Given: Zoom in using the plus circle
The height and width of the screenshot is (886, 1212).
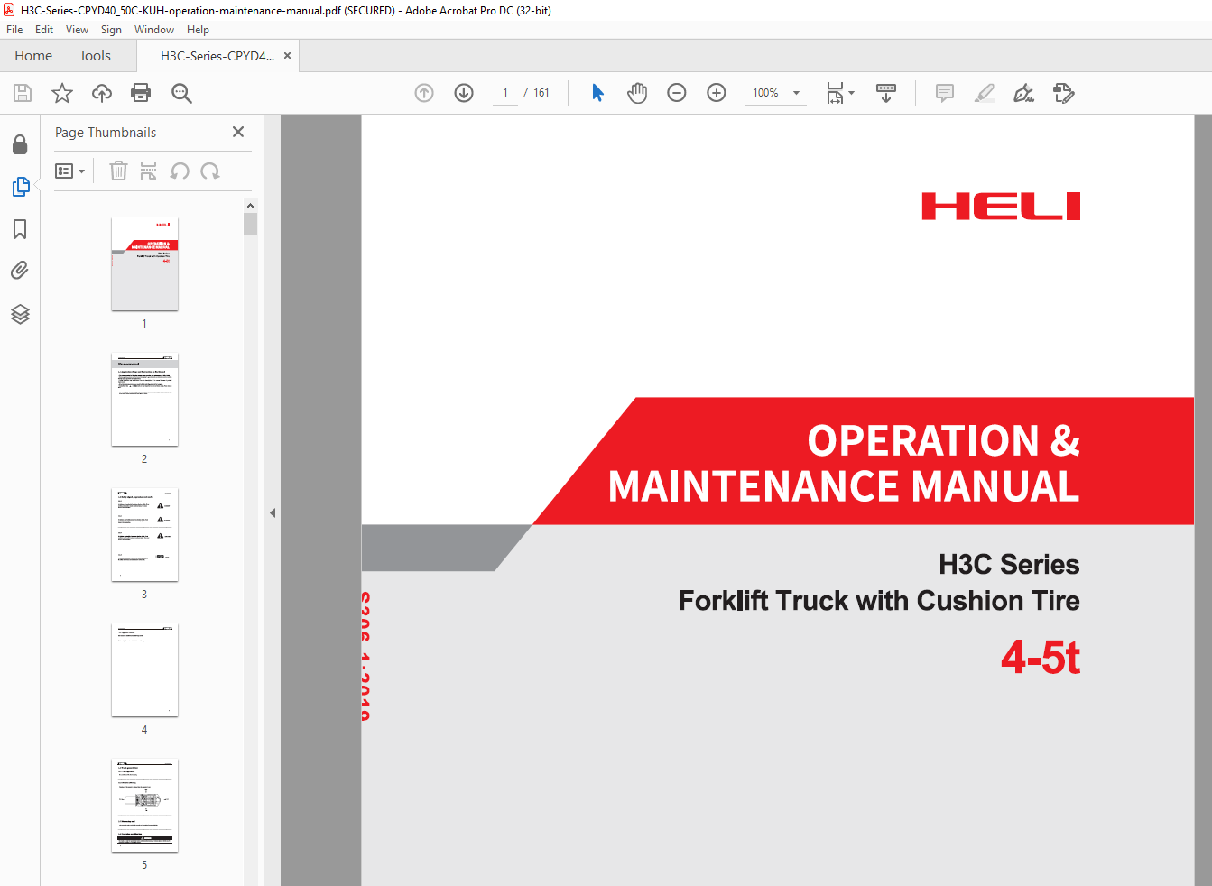Looking at the screenshot, I should click(x=717, y=93).
